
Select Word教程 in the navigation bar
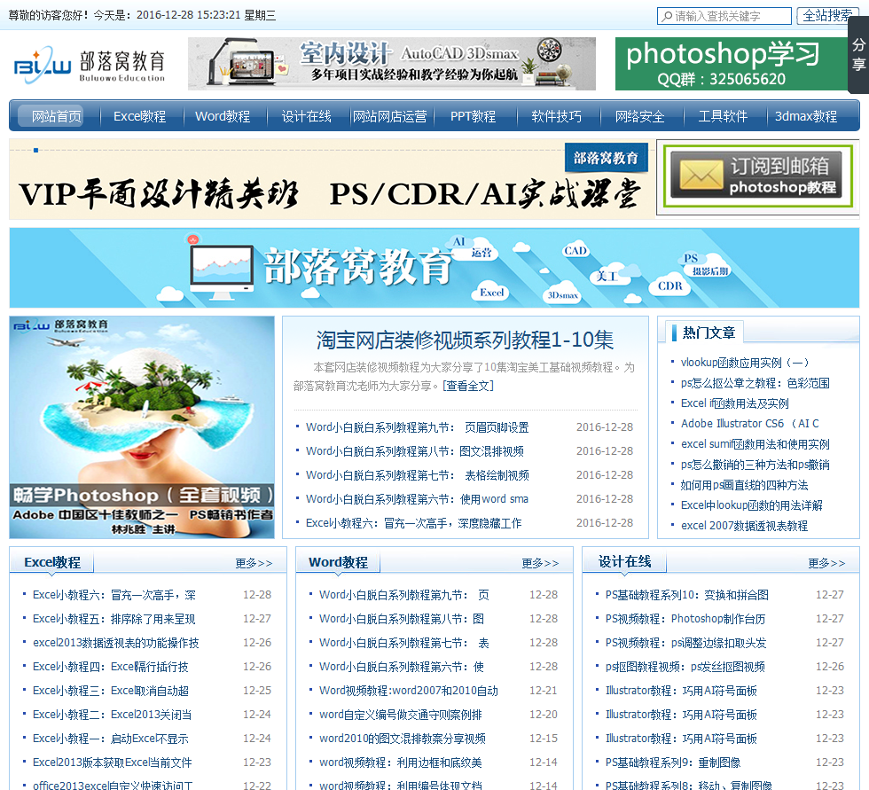coord(223,116)
